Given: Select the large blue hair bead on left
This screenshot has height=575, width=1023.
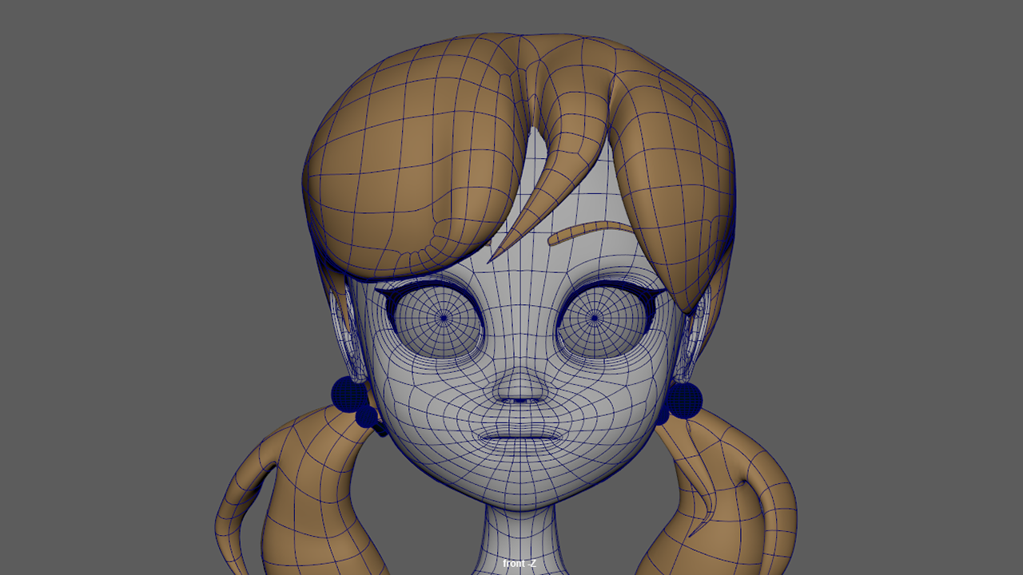Looking at the screenshot, I should click(x=349, y=395).
